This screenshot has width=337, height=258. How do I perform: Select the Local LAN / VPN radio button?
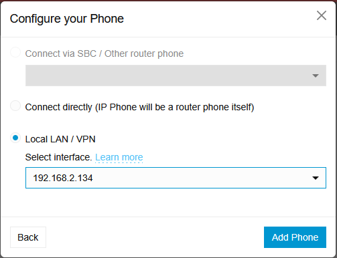[15, 138]
